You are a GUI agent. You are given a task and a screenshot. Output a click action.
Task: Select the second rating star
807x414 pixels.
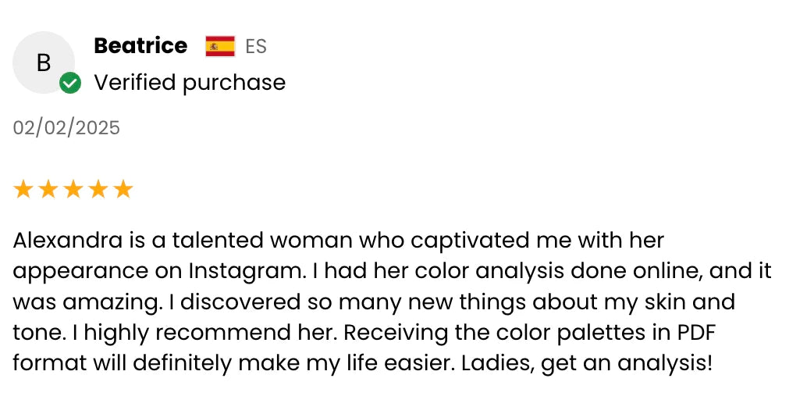[48, 189]
